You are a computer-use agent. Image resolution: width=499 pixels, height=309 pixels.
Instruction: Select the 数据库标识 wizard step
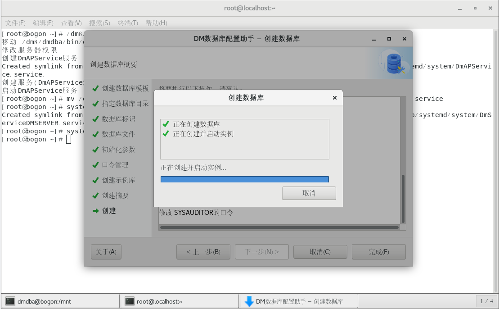click(118, 119)
